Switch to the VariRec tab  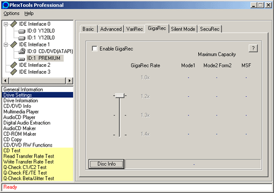click(135, 29)
